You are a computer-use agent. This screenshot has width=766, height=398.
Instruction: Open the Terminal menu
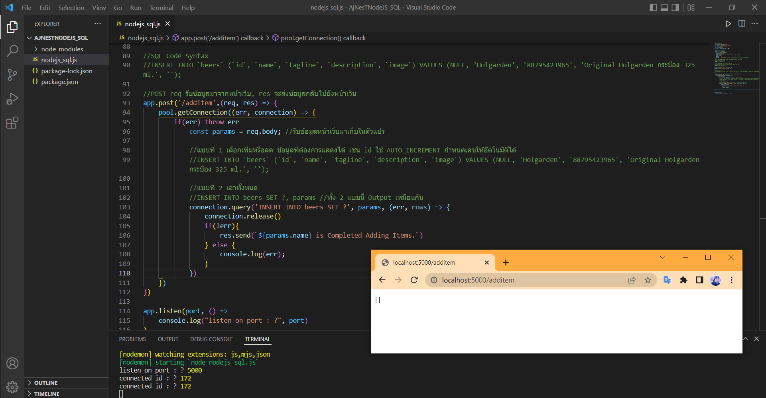(161, 8)
